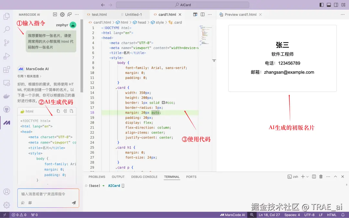Toggle secondary side bar visibility
This screenshot has height=218, width=349.
pos(336,5)
